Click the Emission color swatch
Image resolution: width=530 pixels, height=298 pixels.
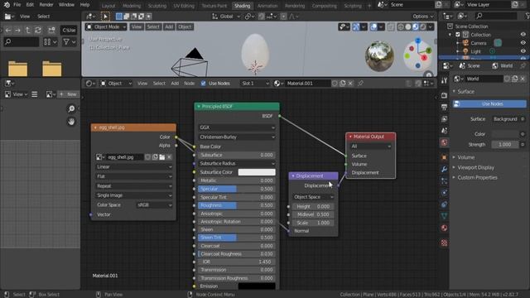point(257,286)
